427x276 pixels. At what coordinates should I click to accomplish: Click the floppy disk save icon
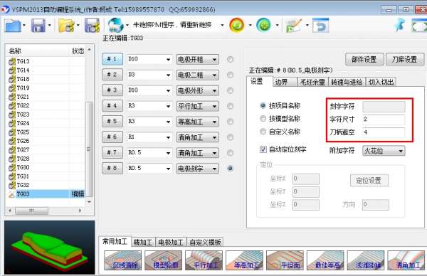(x=38, y=26)
